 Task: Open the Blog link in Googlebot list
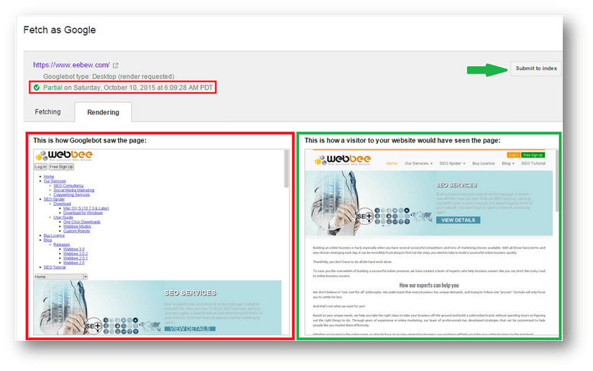(x=47, y=240)
